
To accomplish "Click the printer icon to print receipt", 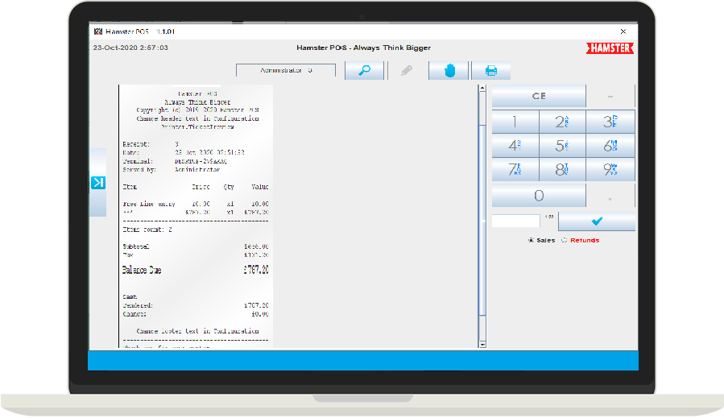I will click(490, 71).
